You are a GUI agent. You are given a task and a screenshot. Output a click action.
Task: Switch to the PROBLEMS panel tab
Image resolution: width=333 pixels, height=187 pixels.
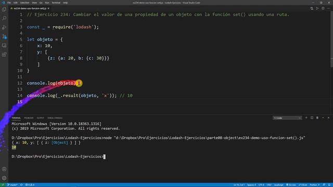[x=29, y=118]
